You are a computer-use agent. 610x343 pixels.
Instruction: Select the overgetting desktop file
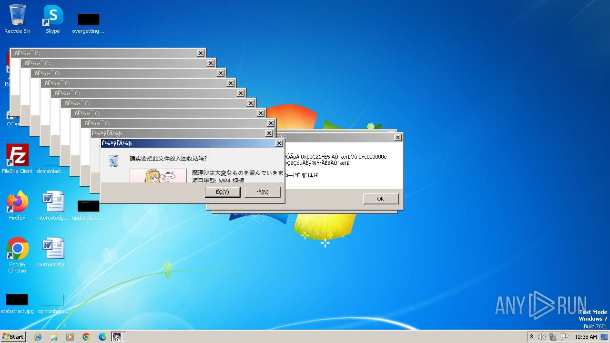(x=88, y=23)
